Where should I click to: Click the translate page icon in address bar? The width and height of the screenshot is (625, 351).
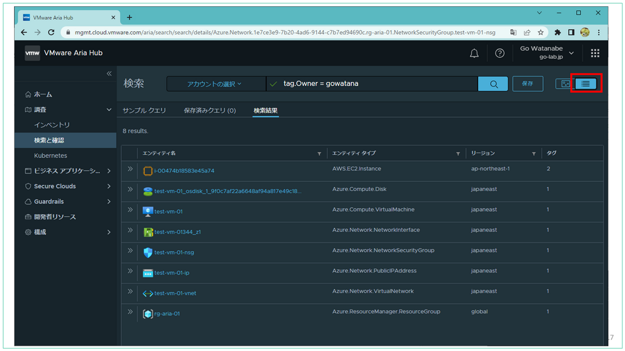[514, 32]
